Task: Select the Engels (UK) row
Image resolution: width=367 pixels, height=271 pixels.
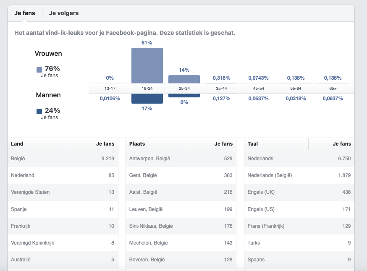Action: [x=299, y=192]
